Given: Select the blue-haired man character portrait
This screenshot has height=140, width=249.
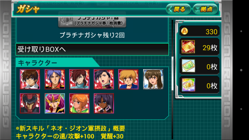Looking at the screenshot, I should tap(55, 79).
